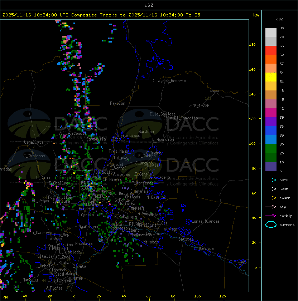Viewport: 298px width, 301px height.
Task: Click the 'Mirador' map label
Action: pos(151,242)
